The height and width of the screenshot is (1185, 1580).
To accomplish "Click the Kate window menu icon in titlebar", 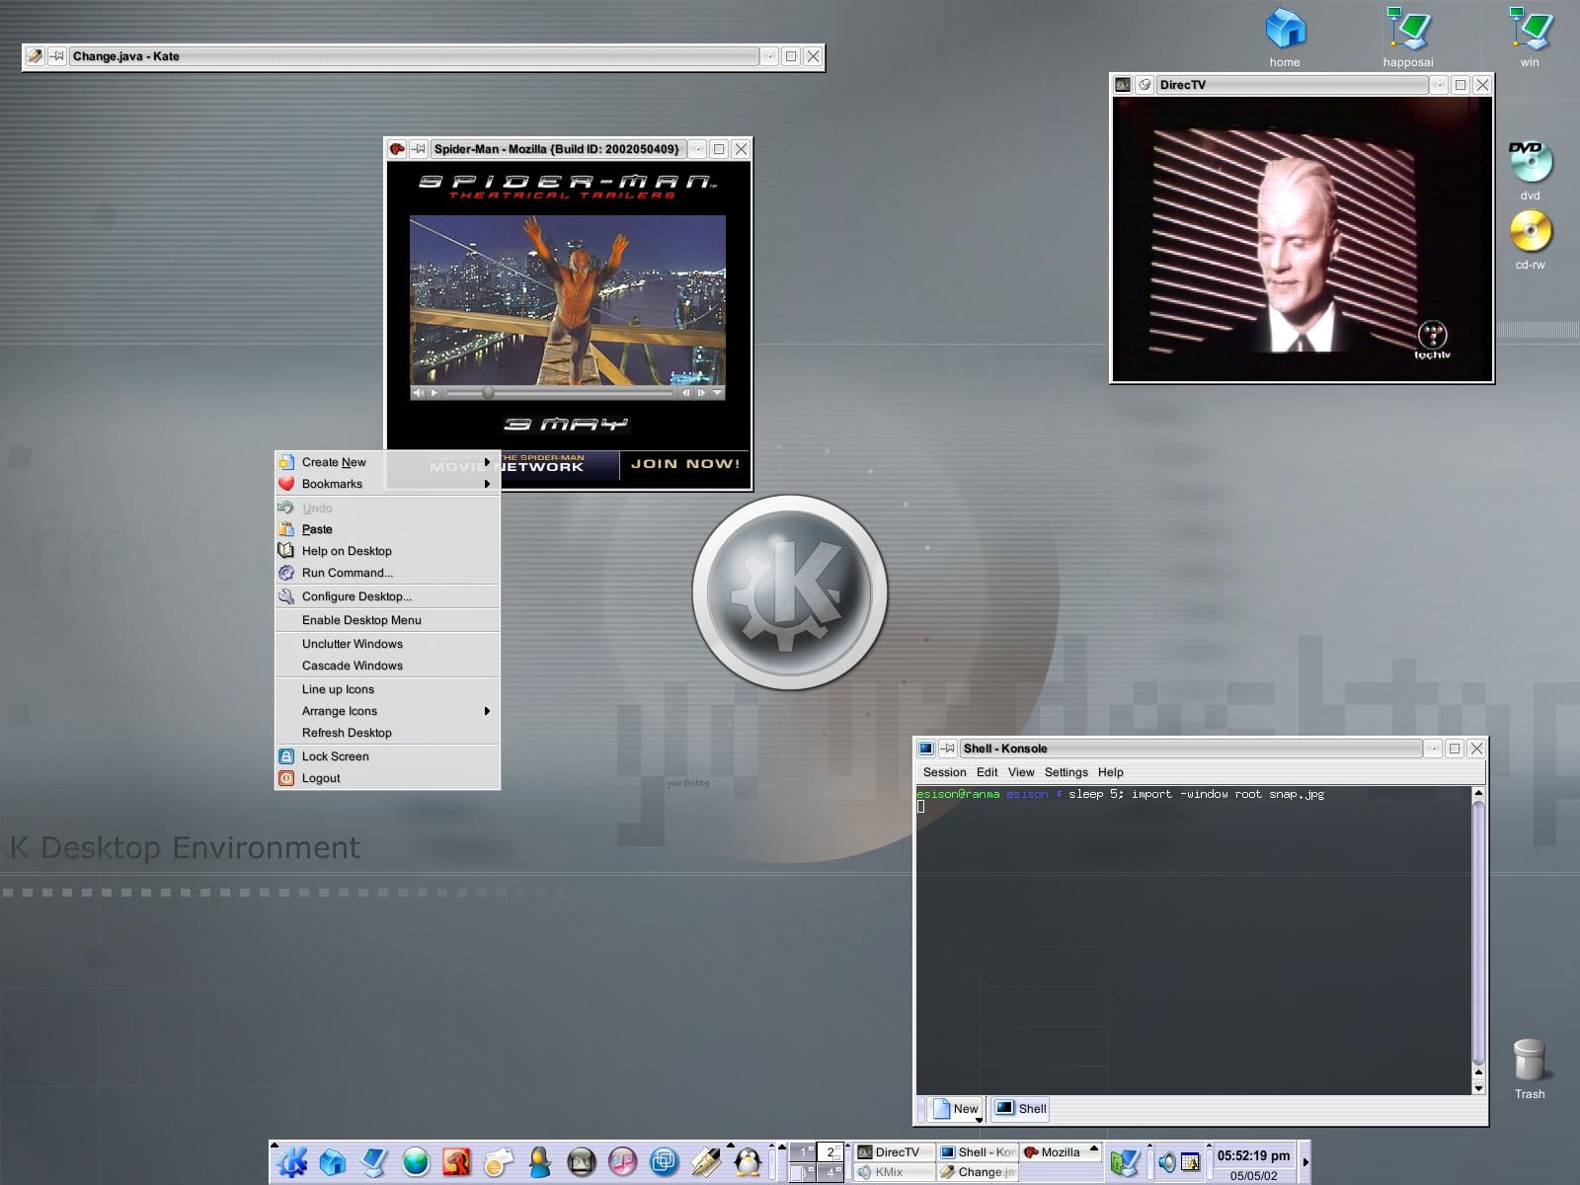I will click(x=35, y=56).
